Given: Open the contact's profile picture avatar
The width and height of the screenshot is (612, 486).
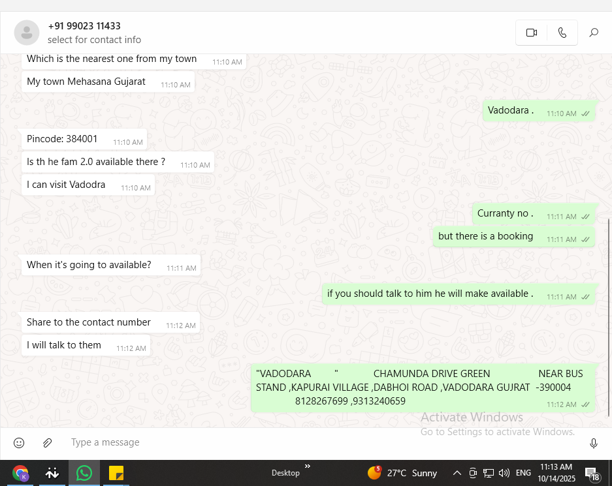Looking at the screenshot, I should point(27,33).
